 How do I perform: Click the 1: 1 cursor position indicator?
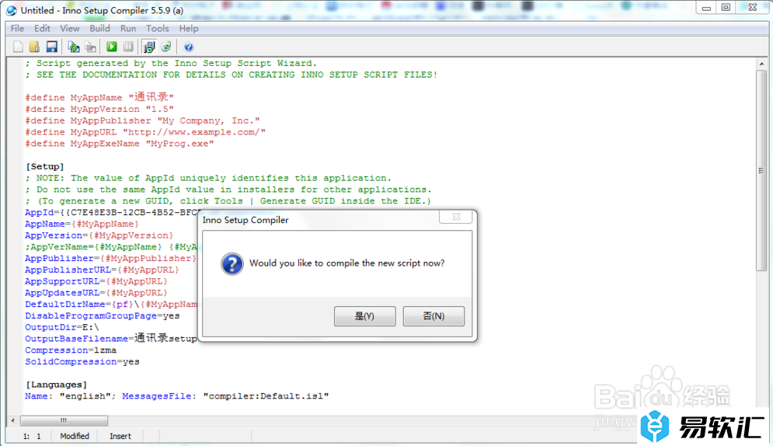32,436
